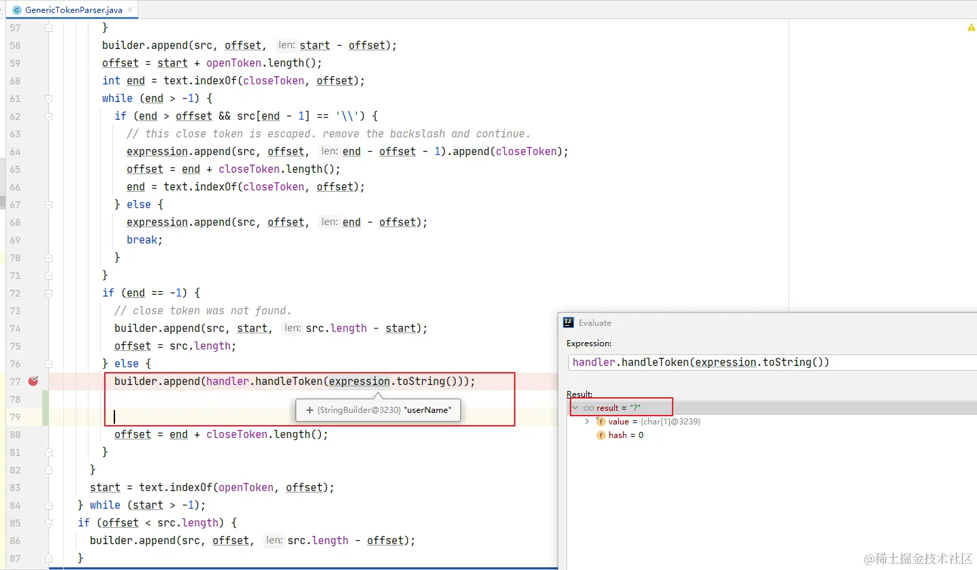Toggle the fold marker on line 76
Screen dimensions: 977x570
48,364
